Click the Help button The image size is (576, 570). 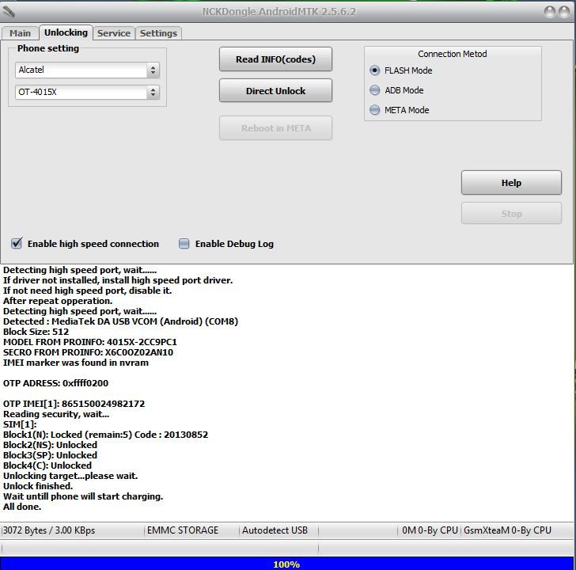(511, 183)
